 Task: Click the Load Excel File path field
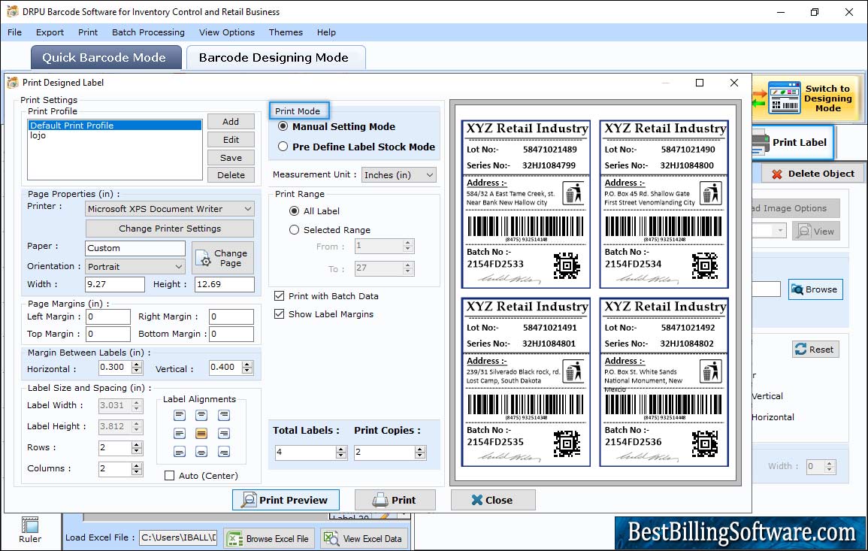tap(177, 537)
